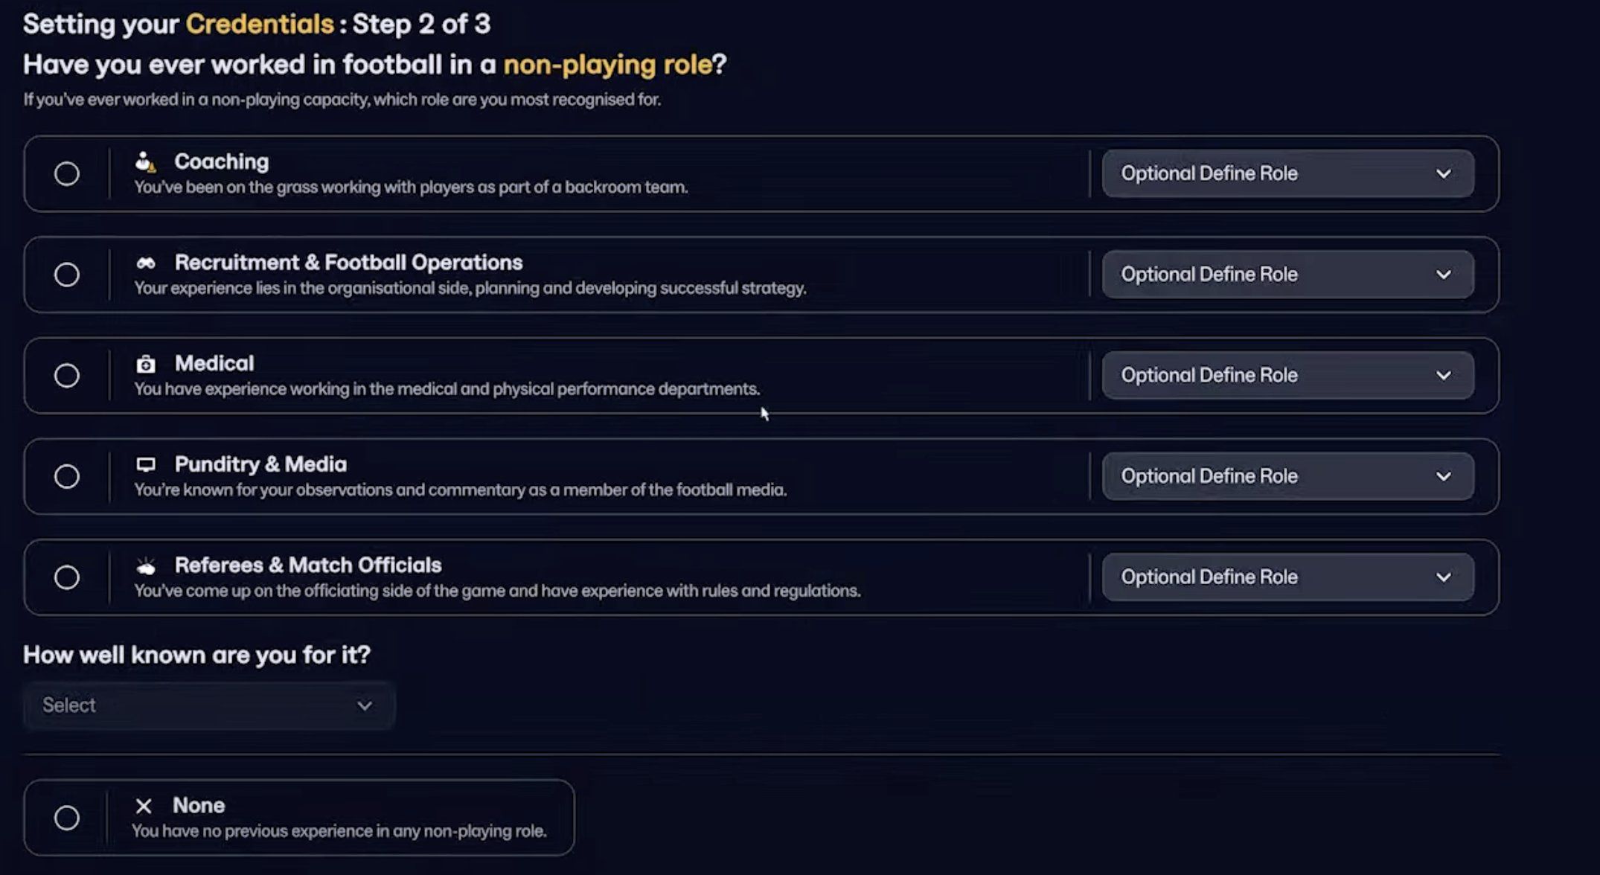
Task: Click the Coaching whistle-person icon
Action: tap(145, 161)
